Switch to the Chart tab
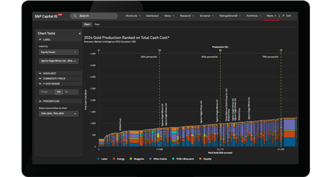Screen dimensions: 331x177 pyautogui.click(x=87, y=24)
